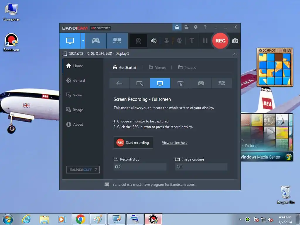Open the About section in sidebar

click(83, 124)
